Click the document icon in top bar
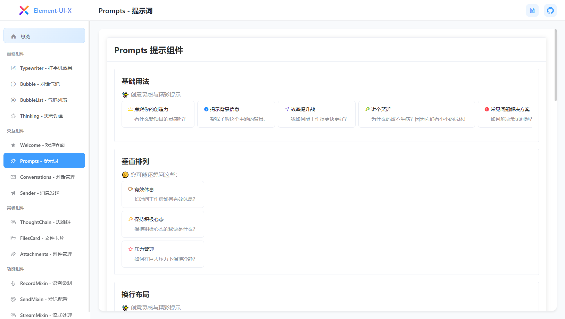Screen dimensions: 565x319 pyautogui.click(x=532, y=10)
